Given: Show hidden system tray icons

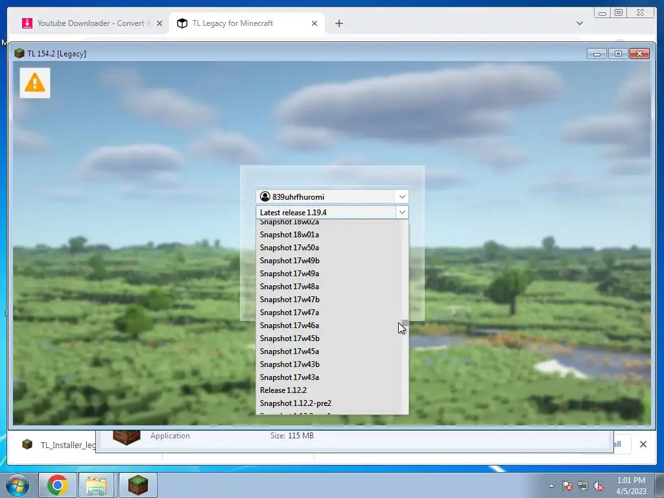Looking at the screenshot, I should [551, 486].
